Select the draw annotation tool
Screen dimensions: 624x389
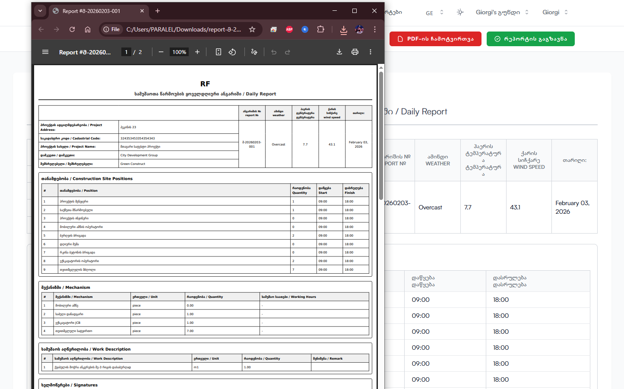pyautogui.click(x=254, y=52)
